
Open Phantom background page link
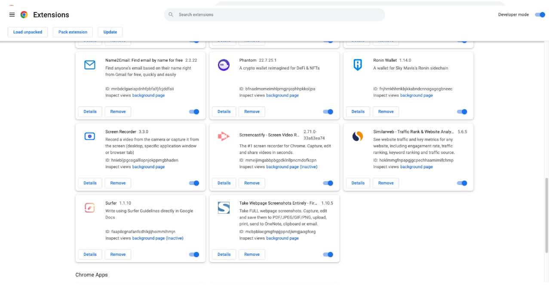point(282,95)
